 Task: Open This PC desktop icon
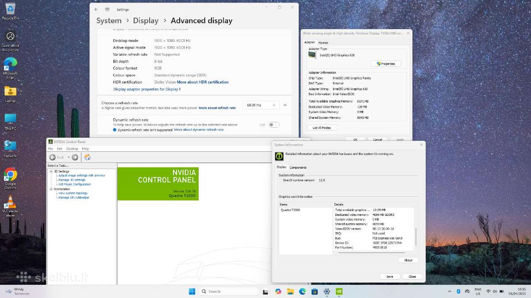coord(10,122)
